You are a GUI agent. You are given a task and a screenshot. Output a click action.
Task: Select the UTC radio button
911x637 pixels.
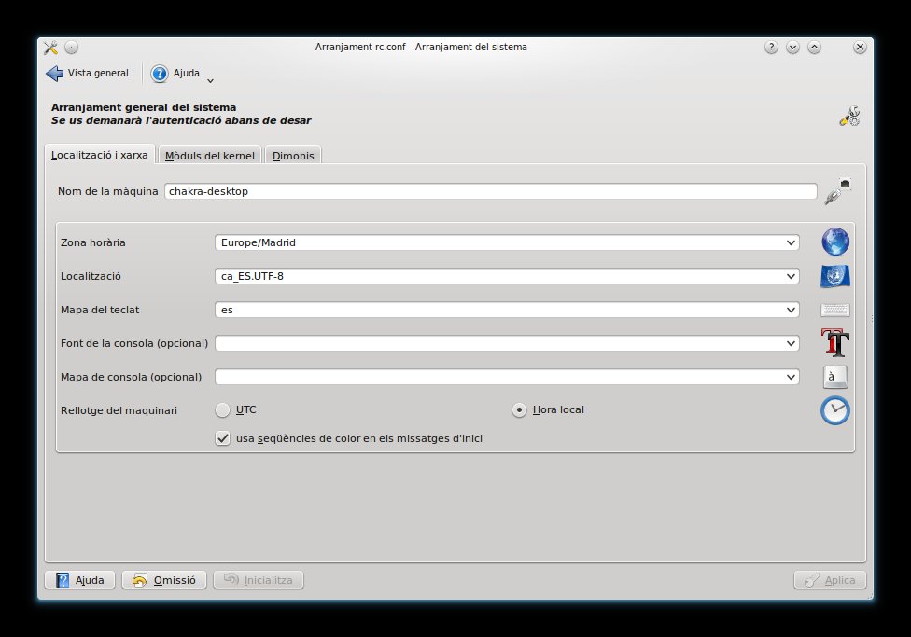tap(222, 410)
